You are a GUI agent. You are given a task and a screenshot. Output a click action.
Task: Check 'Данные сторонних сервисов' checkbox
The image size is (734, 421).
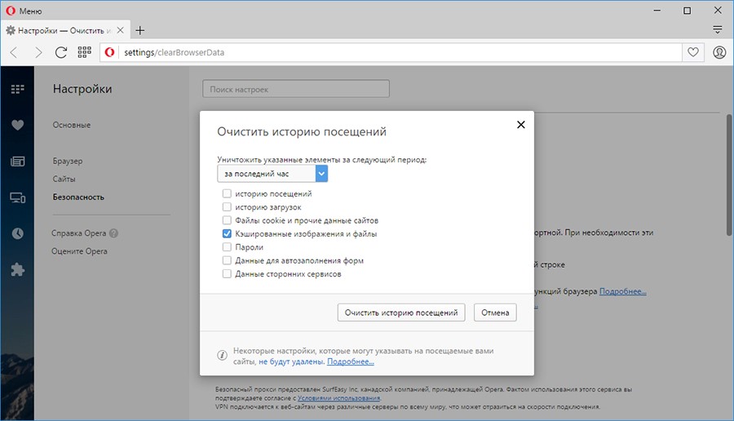click(x=227, y=273)
